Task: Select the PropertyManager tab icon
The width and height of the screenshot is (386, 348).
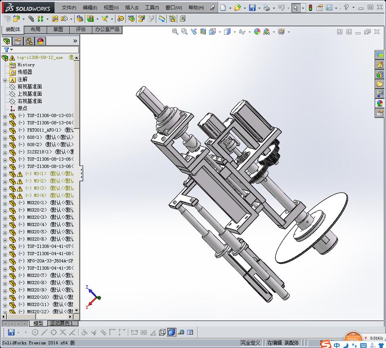Action: pos(18,41)
